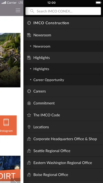103x183 pixels.
Task: Open the Careers menu entry
Action: point(63,91)
